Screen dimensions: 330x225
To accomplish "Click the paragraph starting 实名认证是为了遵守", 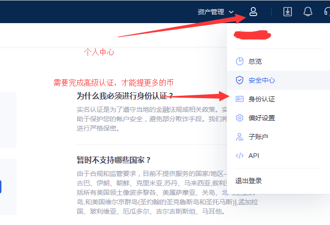I will pyautogui.click(x=152, y=119).
